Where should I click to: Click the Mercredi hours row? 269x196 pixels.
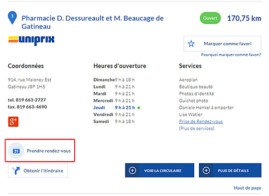point(114,100)
